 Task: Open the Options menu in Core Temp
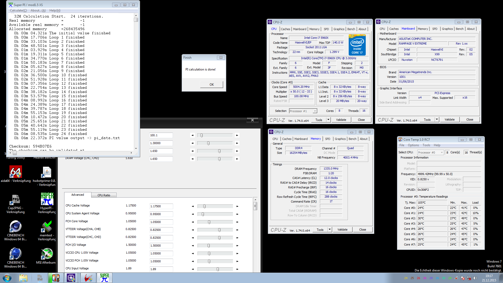(x=413, y=145)
